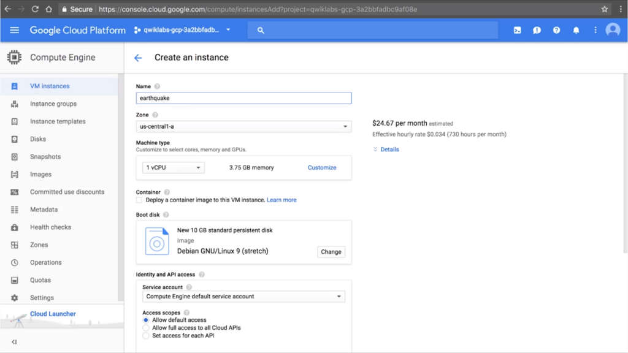This screenshot has height=353, width=628.
Task: Open VM instances page
Action: [x=50, y=86]
